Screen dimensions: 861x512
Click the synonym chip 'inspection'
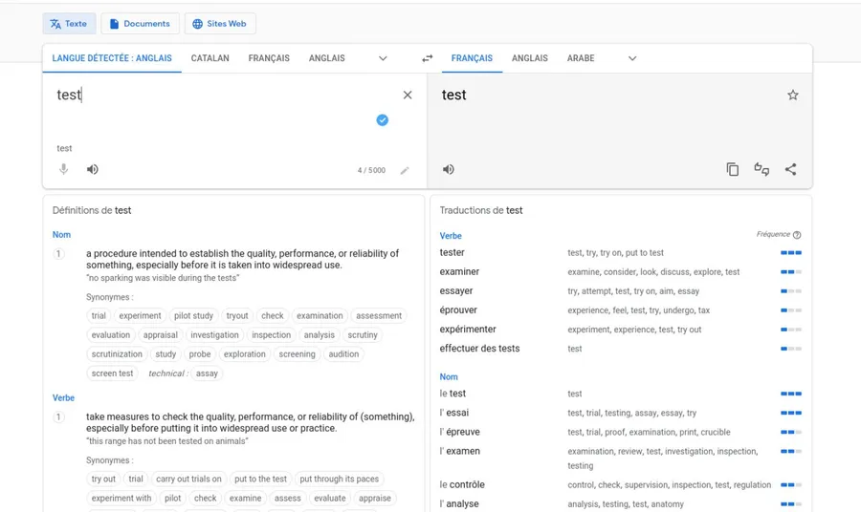[x=272, y=335]
